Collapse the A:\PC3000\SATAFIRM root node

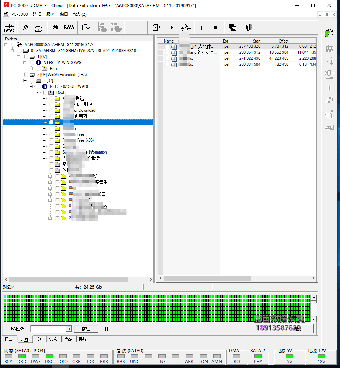(6, 45)
